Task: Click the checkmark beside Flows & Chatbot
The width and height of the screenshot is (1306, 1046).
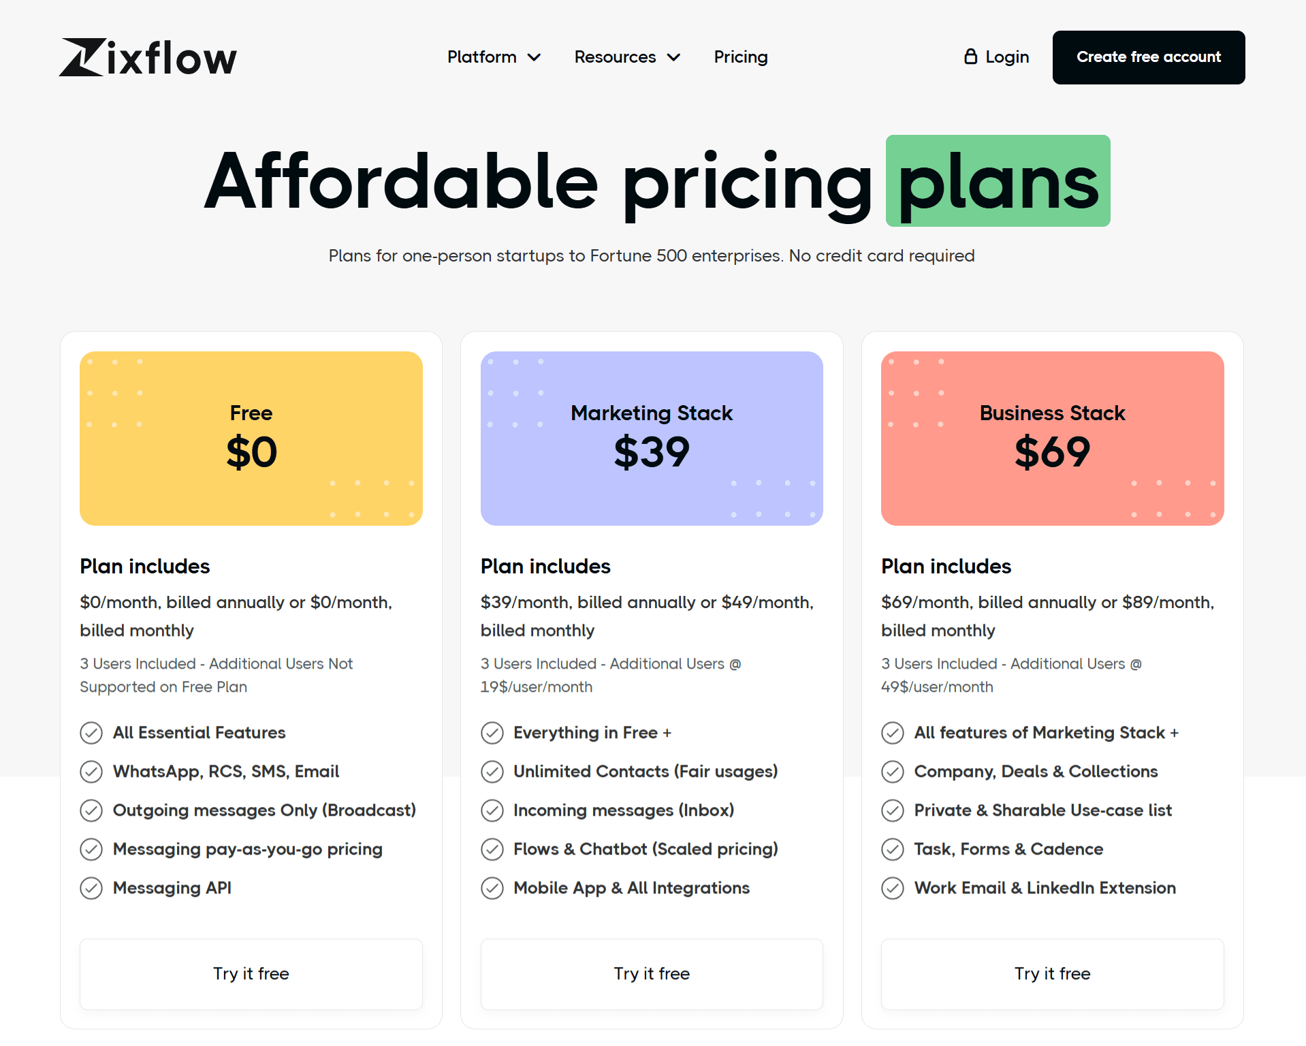Action: tap(492, 849)
